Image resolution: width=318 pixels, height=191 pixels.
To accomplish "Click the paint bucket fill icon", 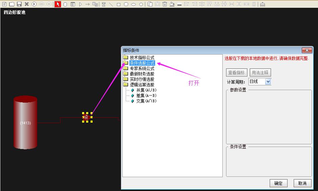I will [172, 4].
